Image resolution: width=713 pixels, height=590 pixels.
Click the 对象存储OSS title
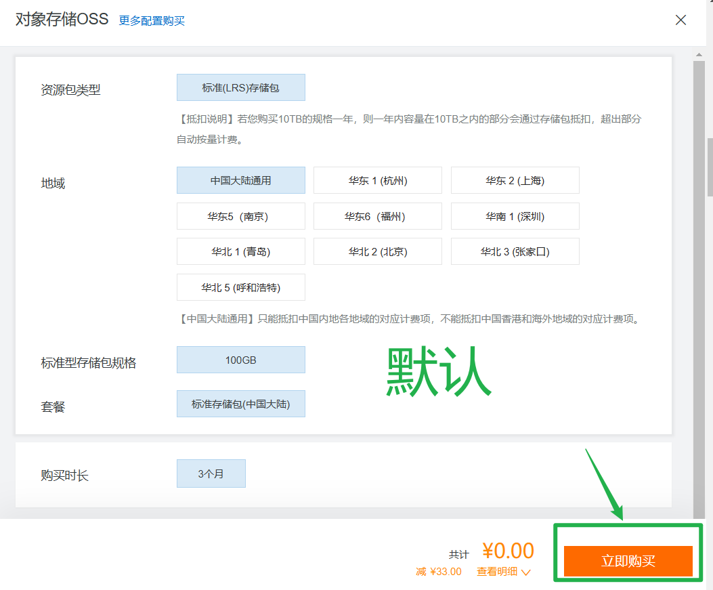coord(62,19)
